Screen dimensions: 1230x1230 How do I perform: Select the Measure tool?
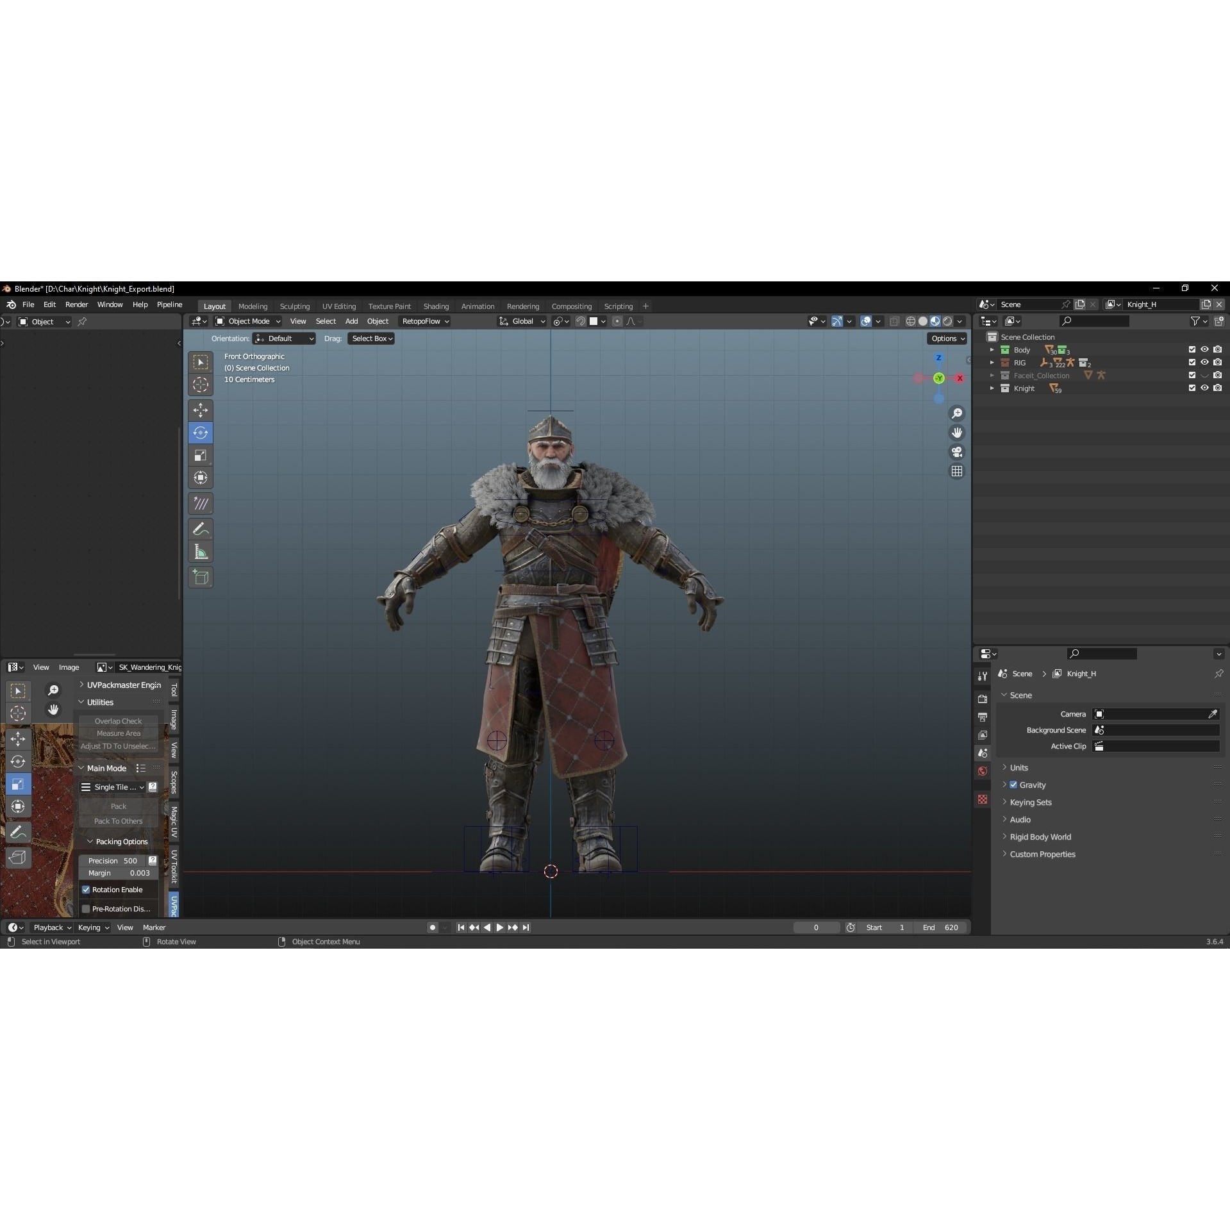click(x=201, y=551)
